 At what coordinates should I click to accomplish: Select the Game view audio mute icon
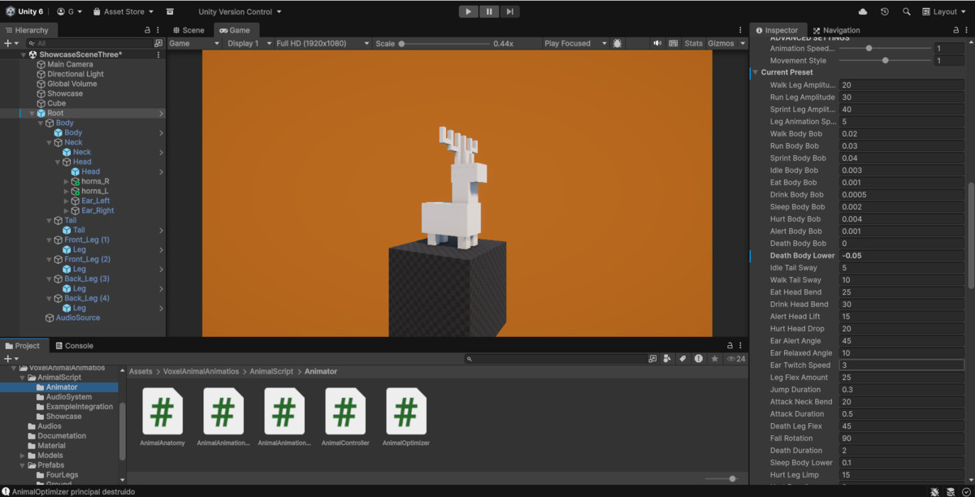658,43
